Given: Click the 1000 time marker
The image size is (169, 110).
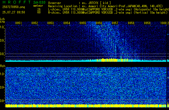Looking at the screenshot, I should point(163,23).
